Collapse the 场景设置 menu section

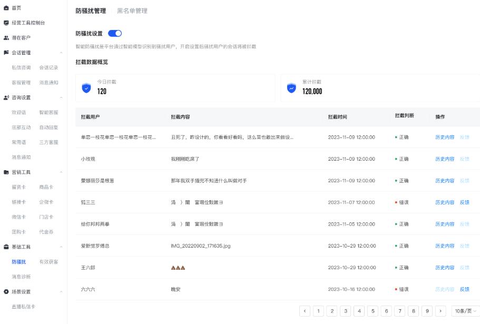[61, 292]
